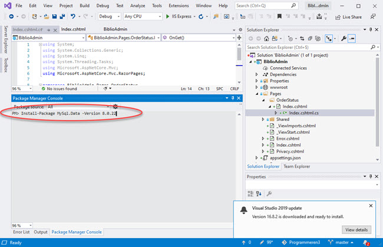Screen dimensions: 383x247
Task: Click Sync with Active Document icon
Action: pyautogui.click(x=302, y=38)
